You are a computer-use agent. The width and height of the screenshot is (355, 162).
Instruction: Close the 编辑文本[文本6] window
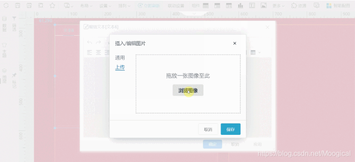267,27
